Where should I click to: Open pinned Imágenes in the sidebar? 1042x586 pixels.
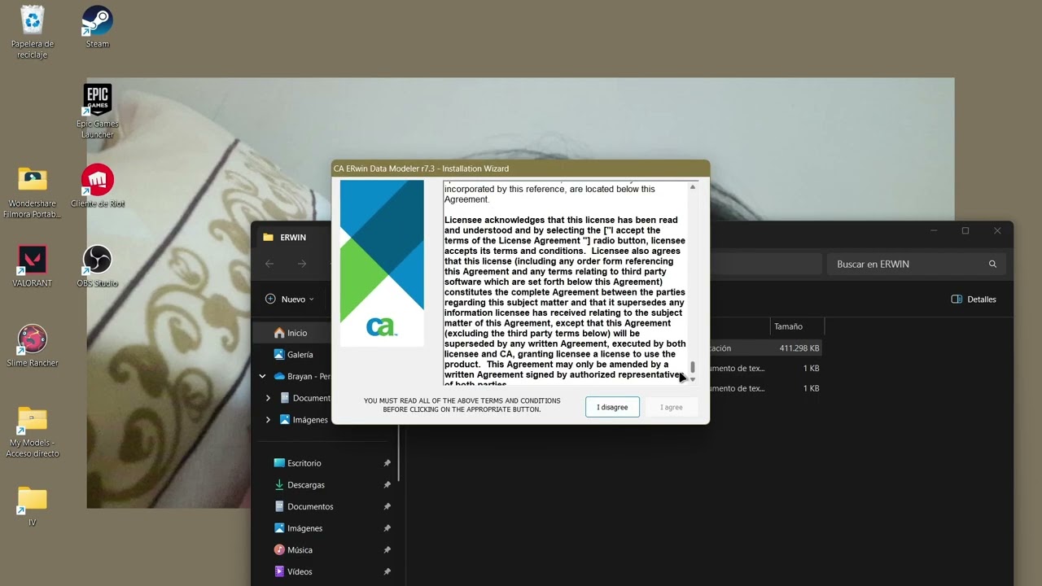pyautogui.click(x=298, y=528)
